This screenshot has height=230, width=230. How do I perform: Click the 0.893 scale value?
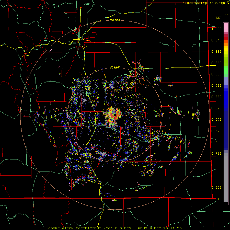click(x=216, y=51)
